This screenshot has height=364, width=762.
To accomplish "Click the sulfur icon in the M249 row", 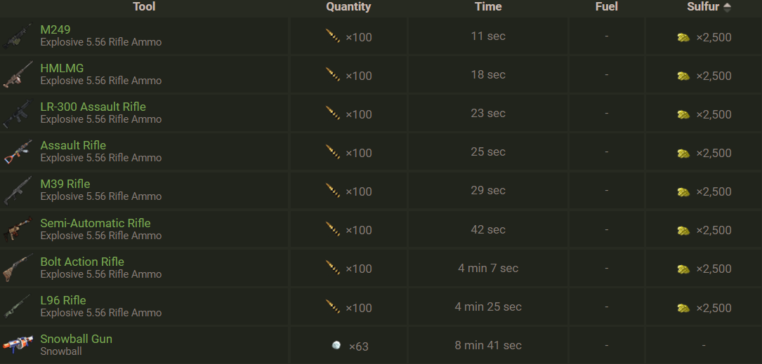I will pos(683,37).
